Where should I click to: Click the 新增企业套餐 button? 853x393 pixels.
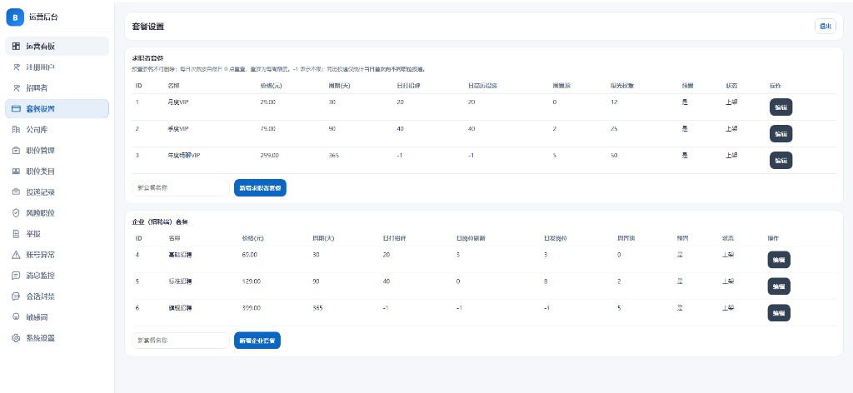(257, 341)
